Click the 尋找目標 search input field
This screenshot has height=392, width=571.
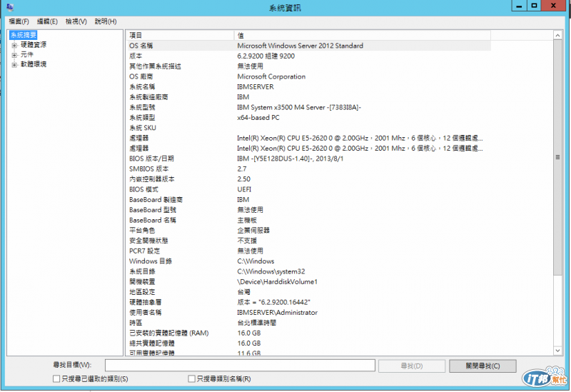point(240,366)
